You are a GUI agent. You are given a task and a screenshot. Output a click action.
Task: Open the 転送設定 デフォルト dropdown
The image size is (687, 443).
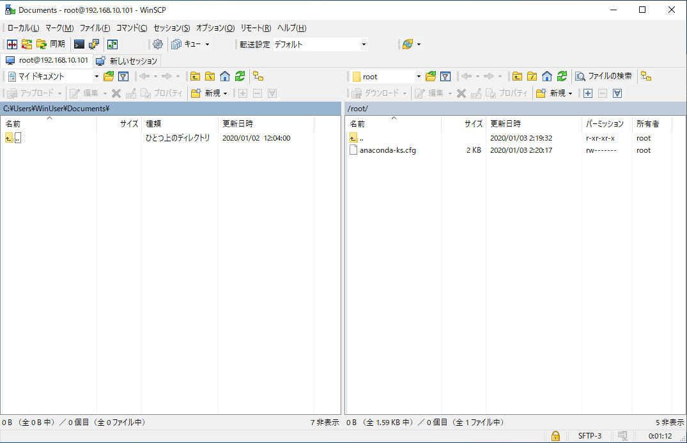(364, 44)
